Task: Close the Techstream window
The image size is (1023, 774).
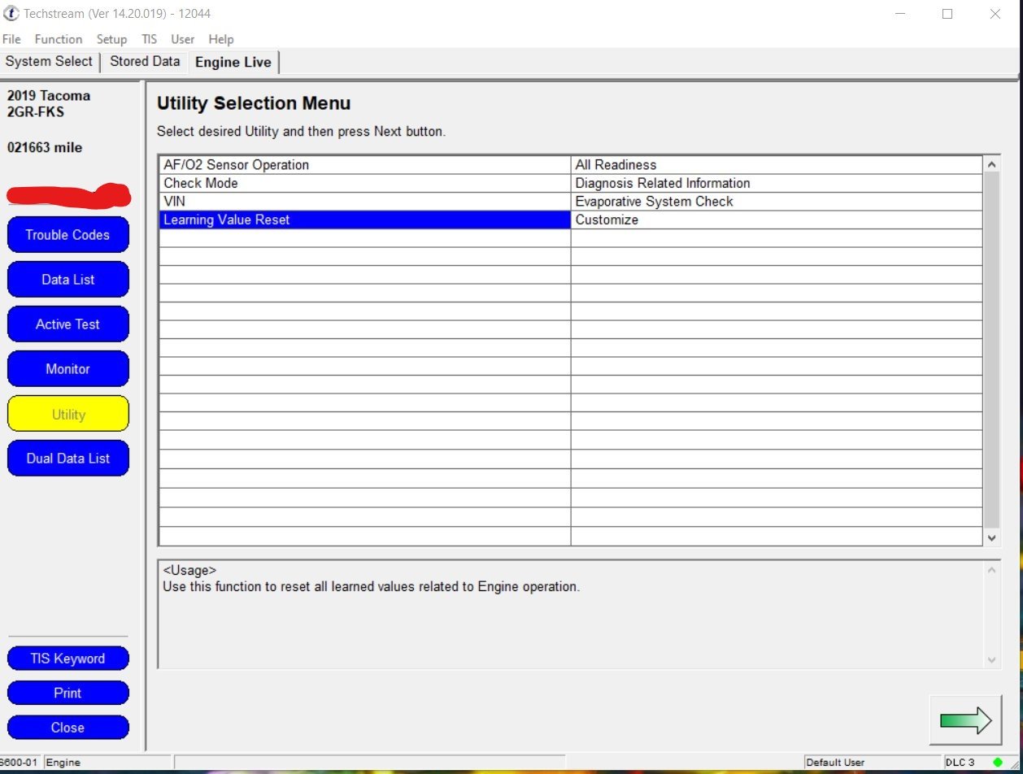Action: 995,14
